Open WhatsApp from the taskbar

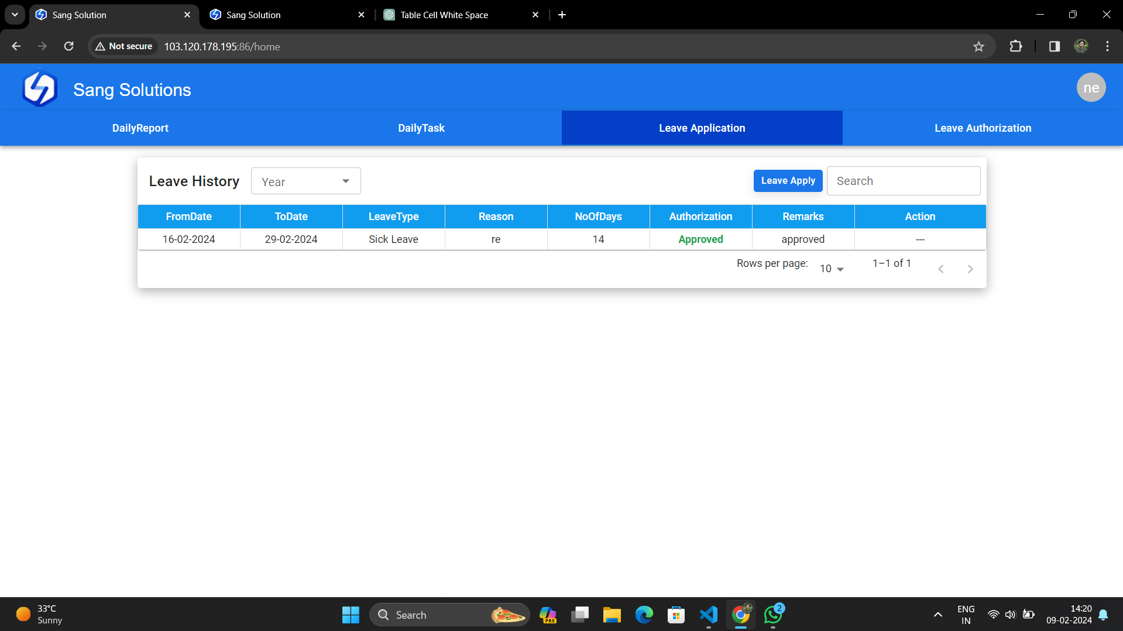pyautogui.click(x=773, y=615)
